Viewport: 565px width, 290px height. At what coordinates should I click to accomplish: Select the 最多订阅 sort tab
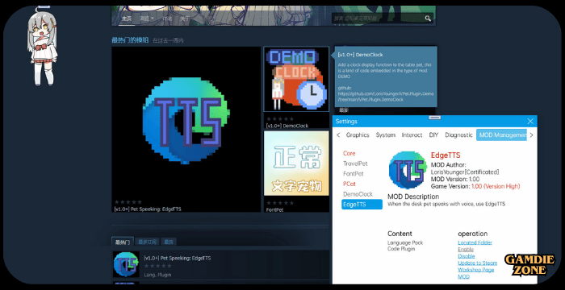[x=148, y=242]
